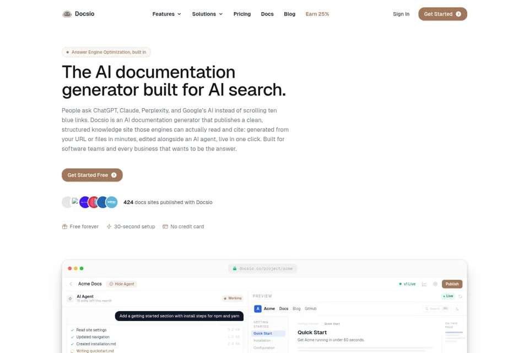Click the lightning icon beside 30-second setup

[109, 227]
